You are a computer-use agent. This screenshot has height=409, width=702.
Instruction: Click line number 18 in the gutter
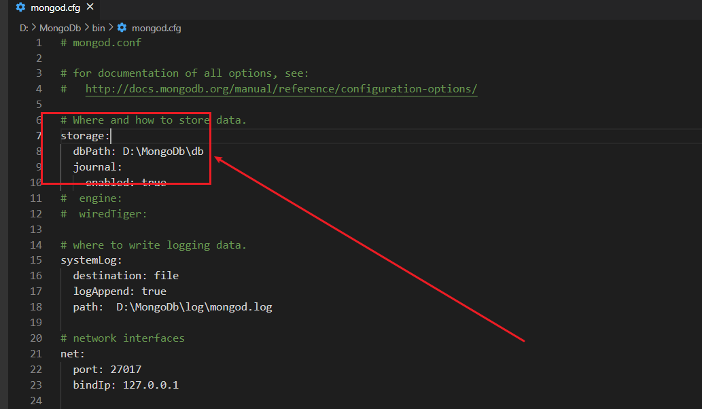(x=36, y=307)
